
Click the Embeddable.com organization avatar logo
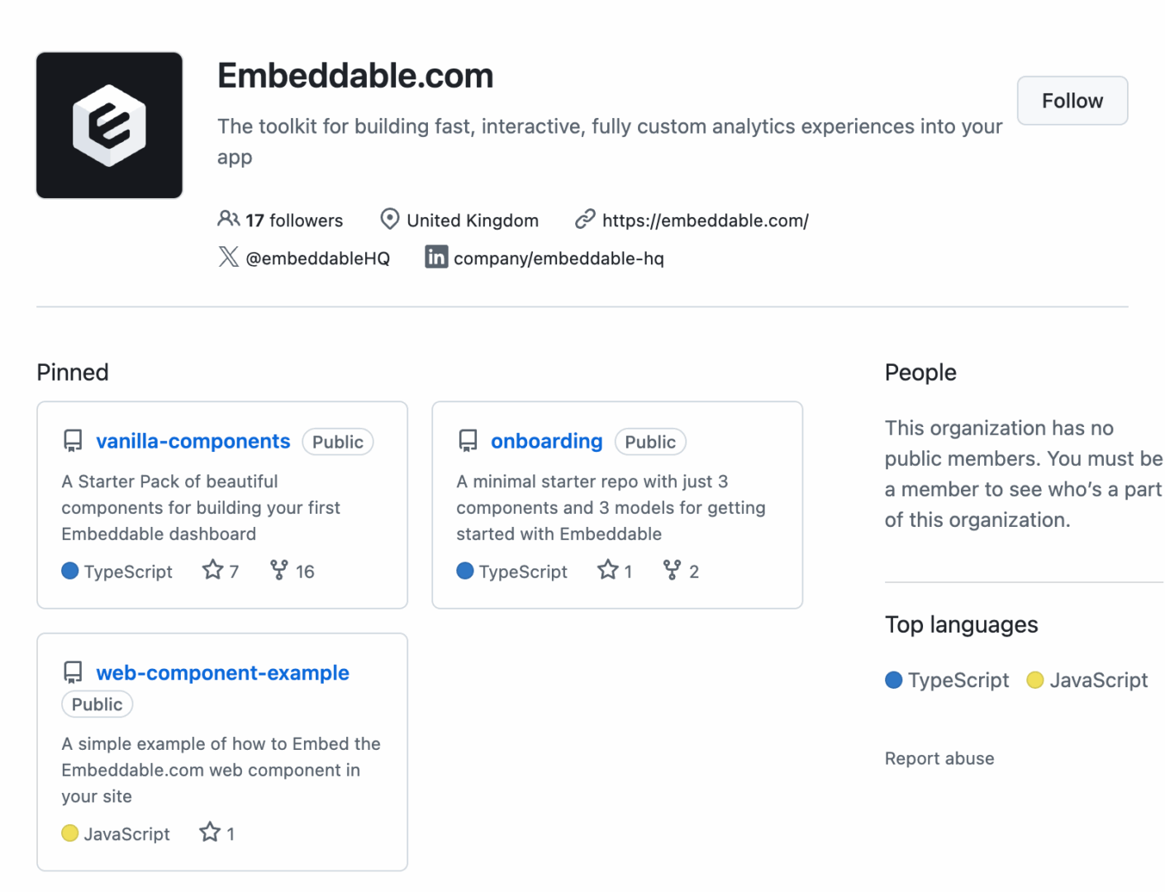[x=108, y=124]
